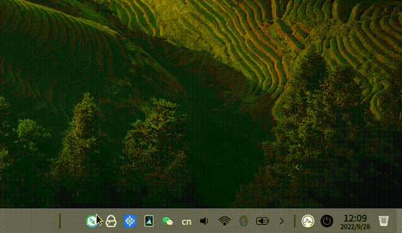Screen dimensions: 402x233
Task: Click the power shutdown button
Action: pos(327,221)
